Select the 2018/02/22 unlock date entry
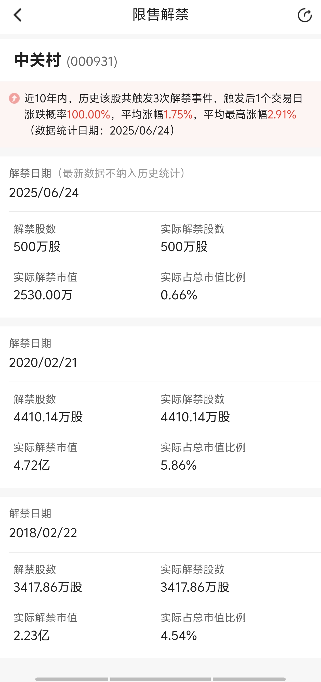Screen dimensions: 321x682 (x=43, y=533)
